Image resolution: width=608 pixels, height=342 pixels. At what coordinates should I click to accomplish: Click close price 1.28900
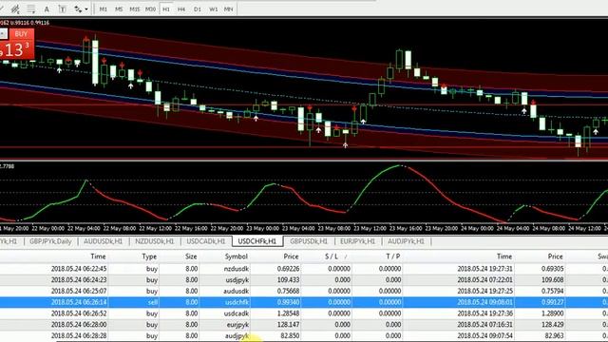coord(553,313)
